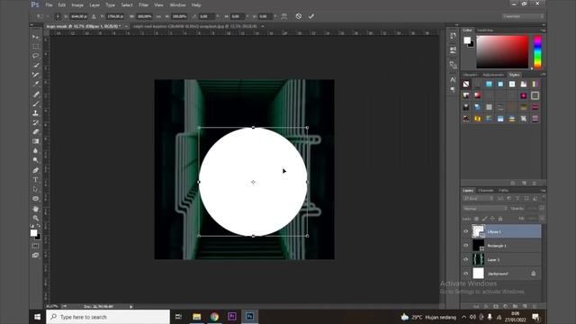Viewport: 576px width, 324px height.
Task: Toggle lock image pixels
Action: coord(484,219)
